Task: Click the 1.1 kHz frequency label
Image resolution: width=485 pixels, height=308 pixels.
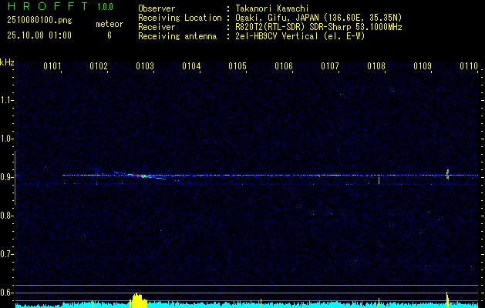Action: (6, 100)
